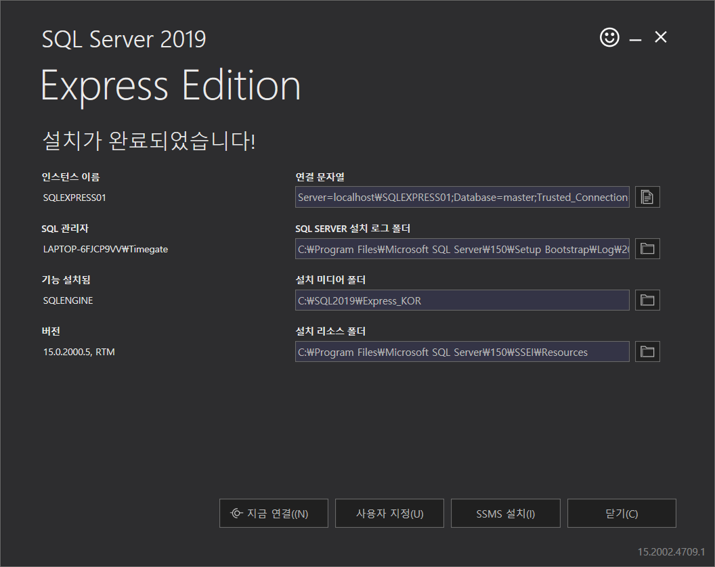
Task: Click the 연결 문자열 label
Action: click(x=320, y=177)
